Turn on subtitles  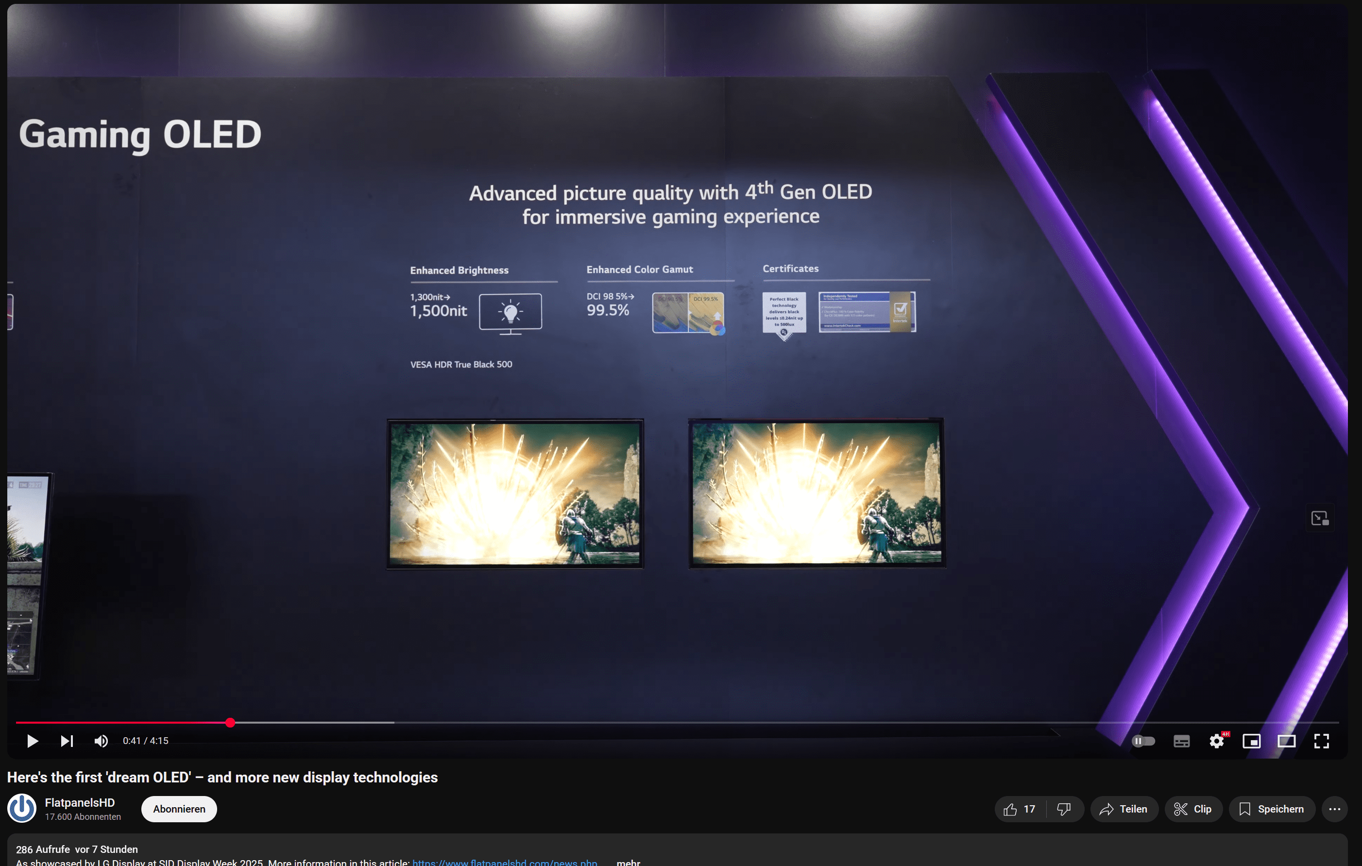(x=1182, y=741)
